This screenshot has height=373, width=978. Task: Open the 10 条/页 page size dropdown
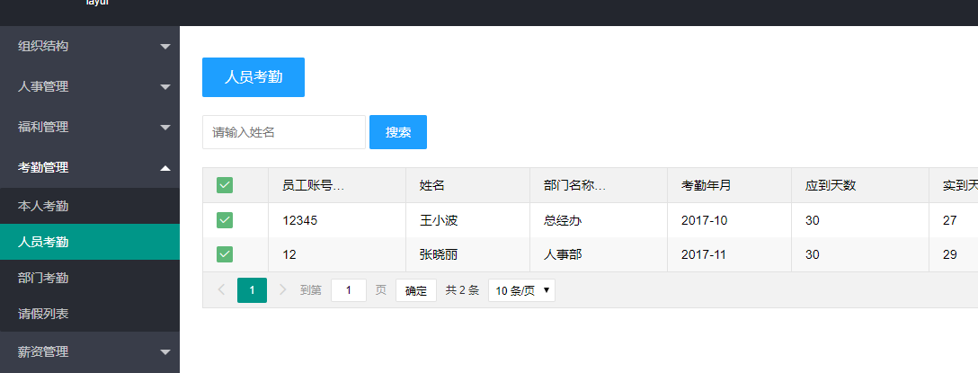tap(521, 290)
